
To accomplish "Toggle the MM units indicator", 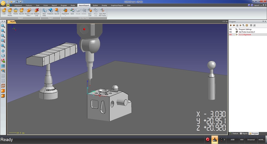I will pyautogui.click(x=242, y=139).
